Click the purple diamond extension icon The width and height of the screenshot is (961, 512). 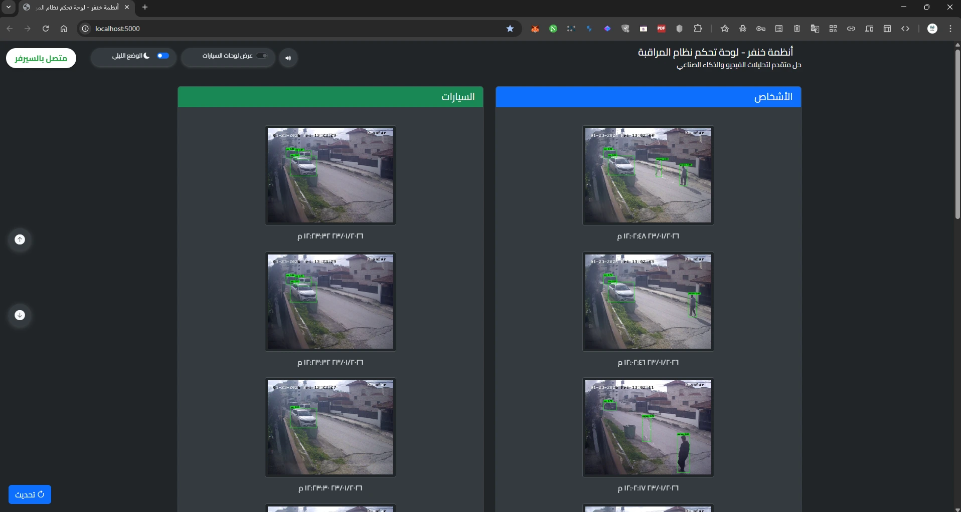607,29
